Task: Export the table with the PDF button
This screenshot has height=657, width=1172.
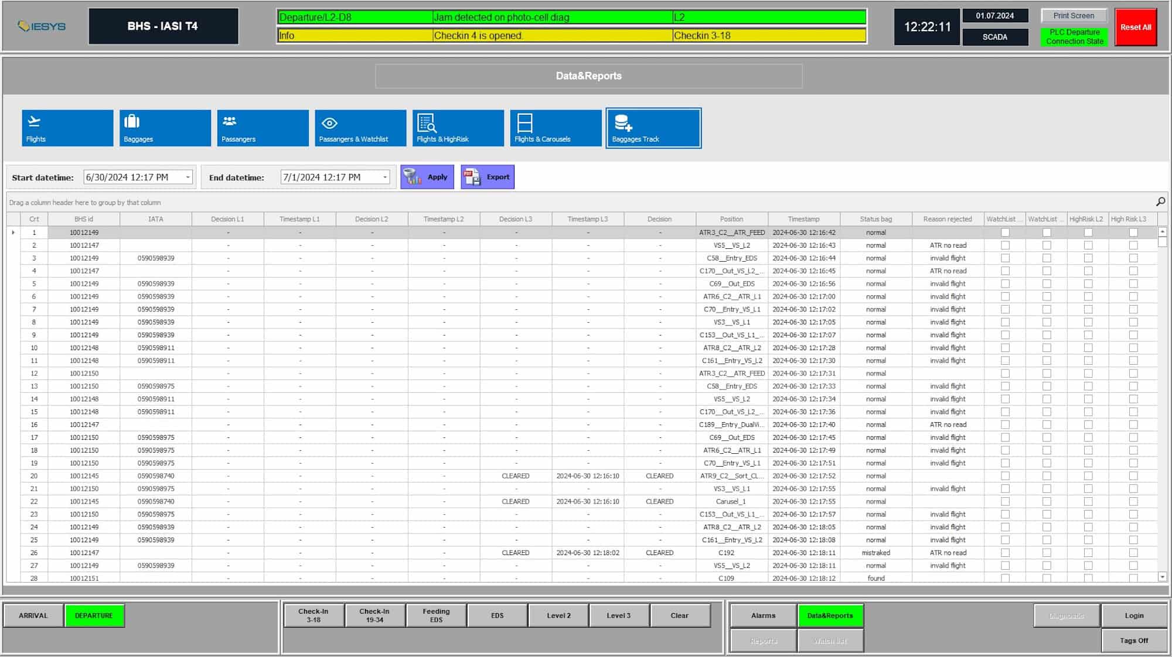Action: point(488,177)
